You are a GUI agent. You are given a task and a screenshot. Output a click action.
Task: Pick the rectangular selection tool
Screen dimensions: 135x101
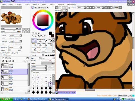(33, 33)
